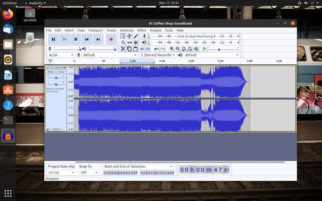Open the playback device default dropdown
The width and height of the screenshot is (322, 201).
coord(212,55)
